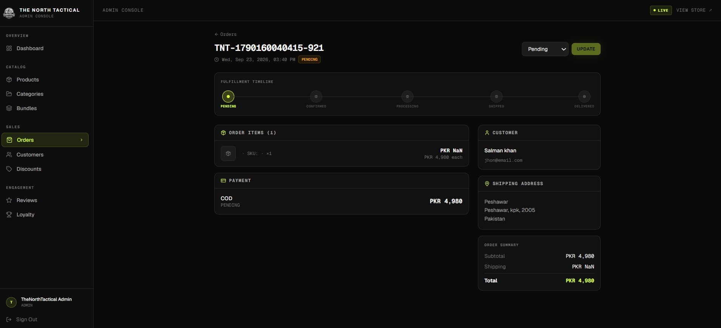Click the orange Pending badge under order ID
721x328 pixels.
309,60
